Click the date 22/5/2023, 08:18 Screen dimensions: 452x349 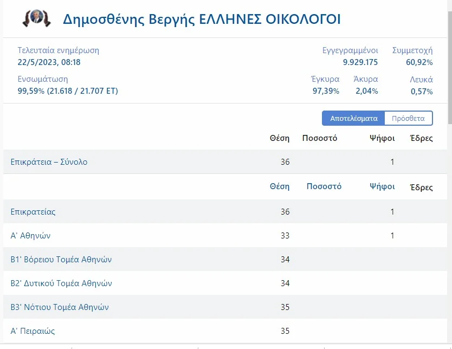click(49, 62)
